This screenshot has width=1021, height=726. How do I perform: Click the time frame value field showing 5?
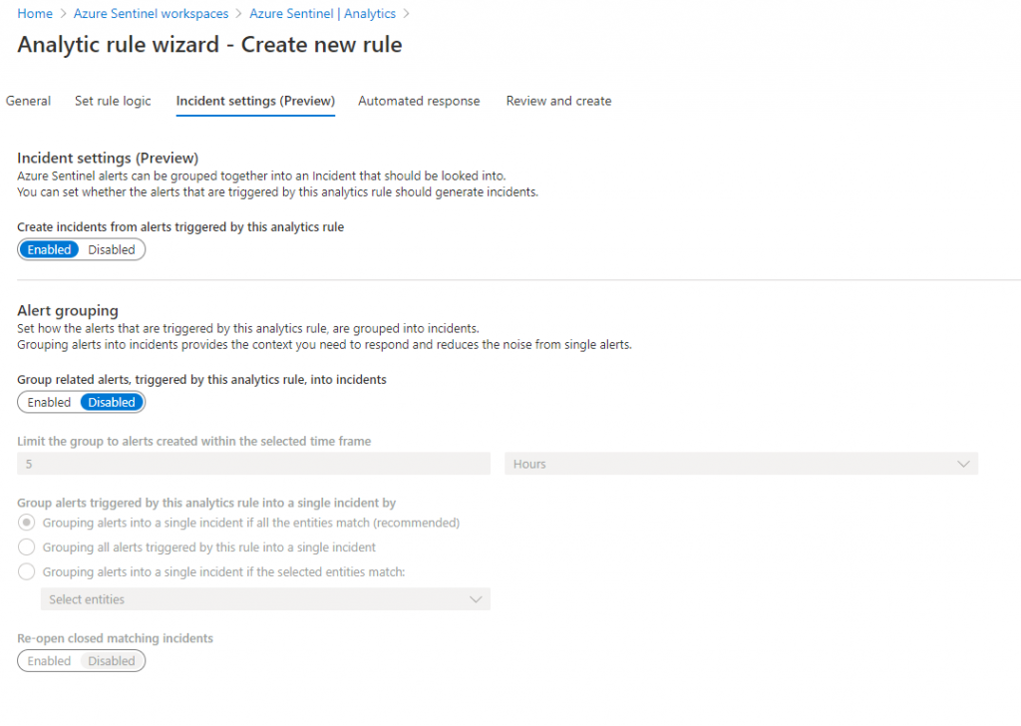pos(253,464)
